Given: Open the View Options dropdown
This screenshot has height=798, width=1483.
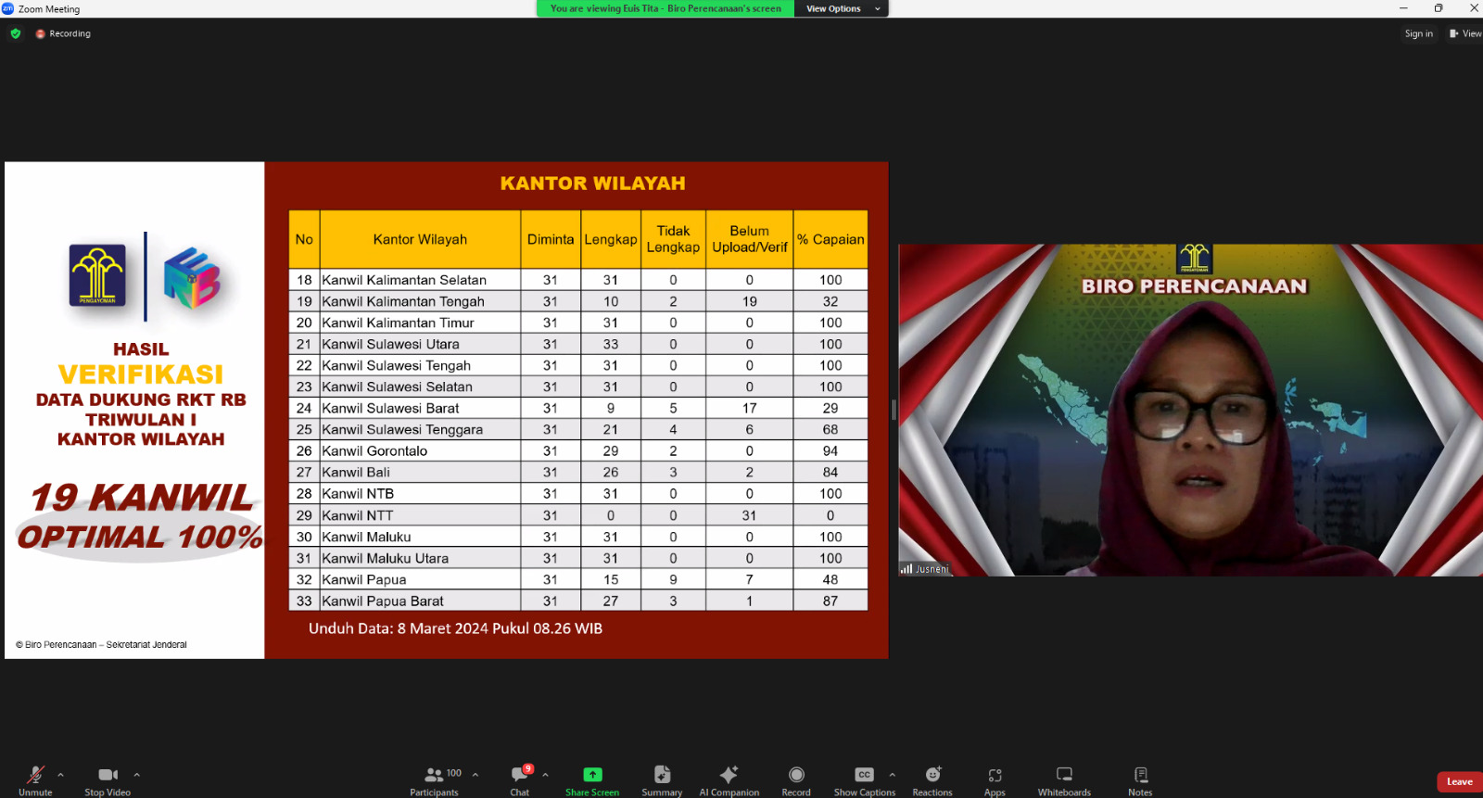Looking at the screenshot, I should point(842,8).
